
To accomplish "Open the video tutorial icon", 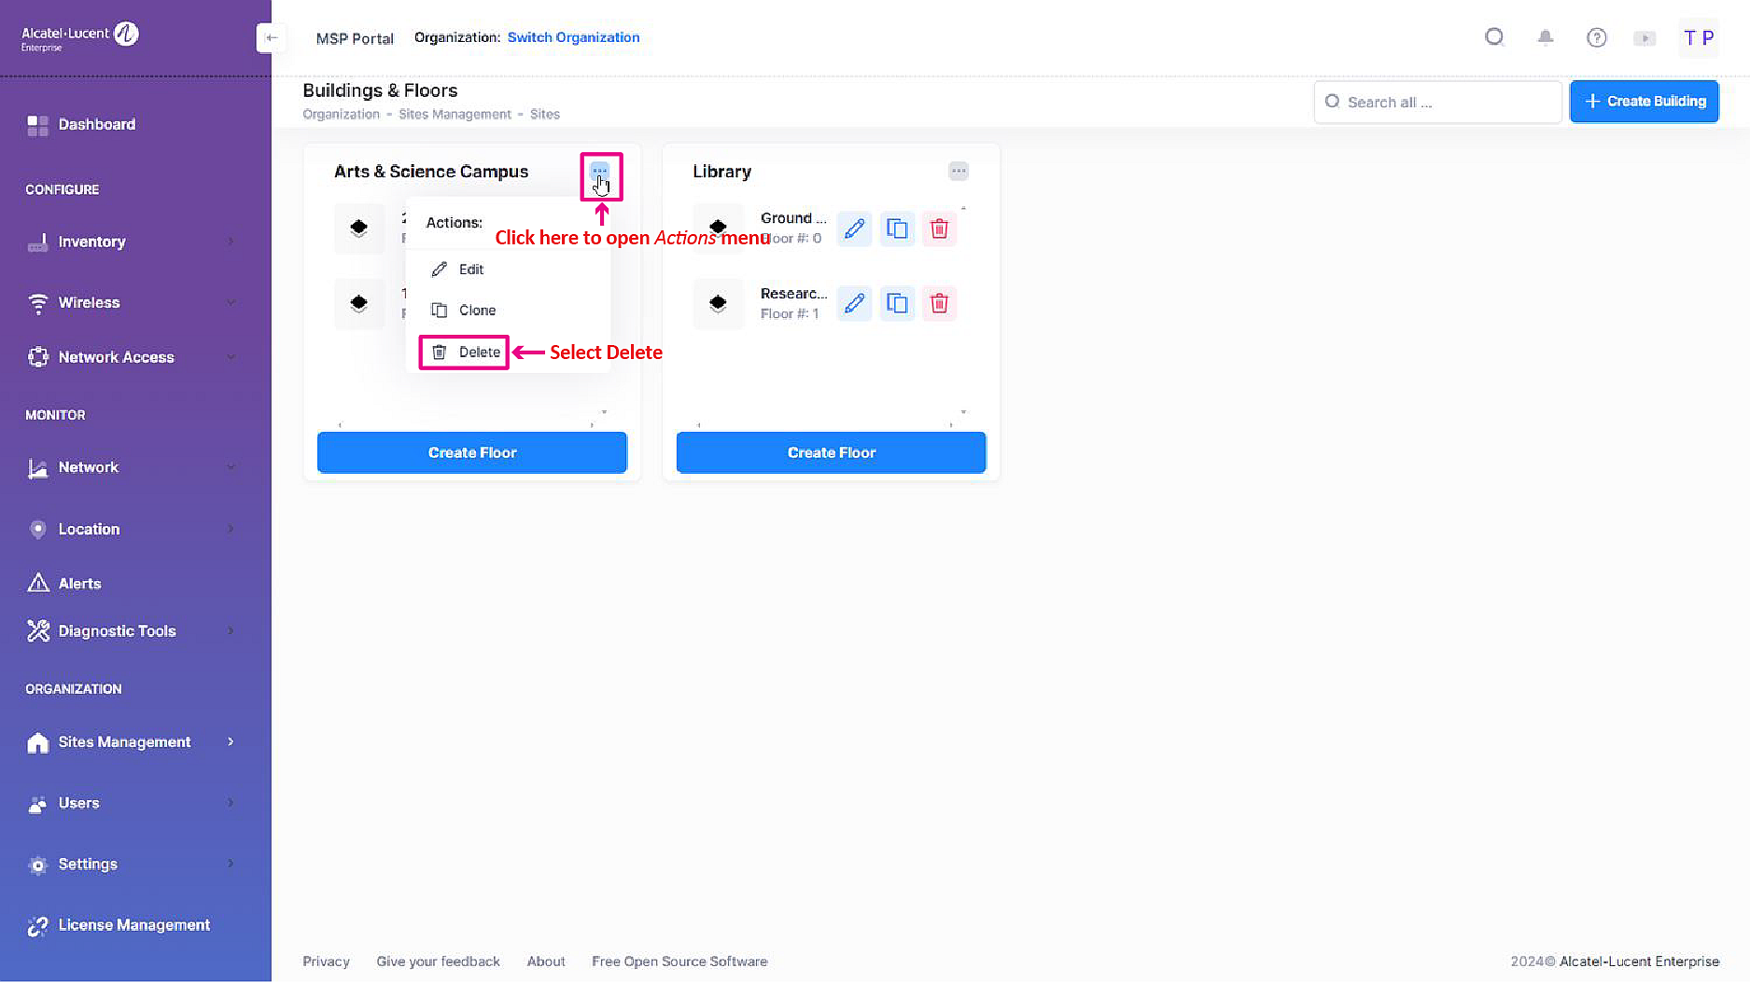I will pos(1645,38).
